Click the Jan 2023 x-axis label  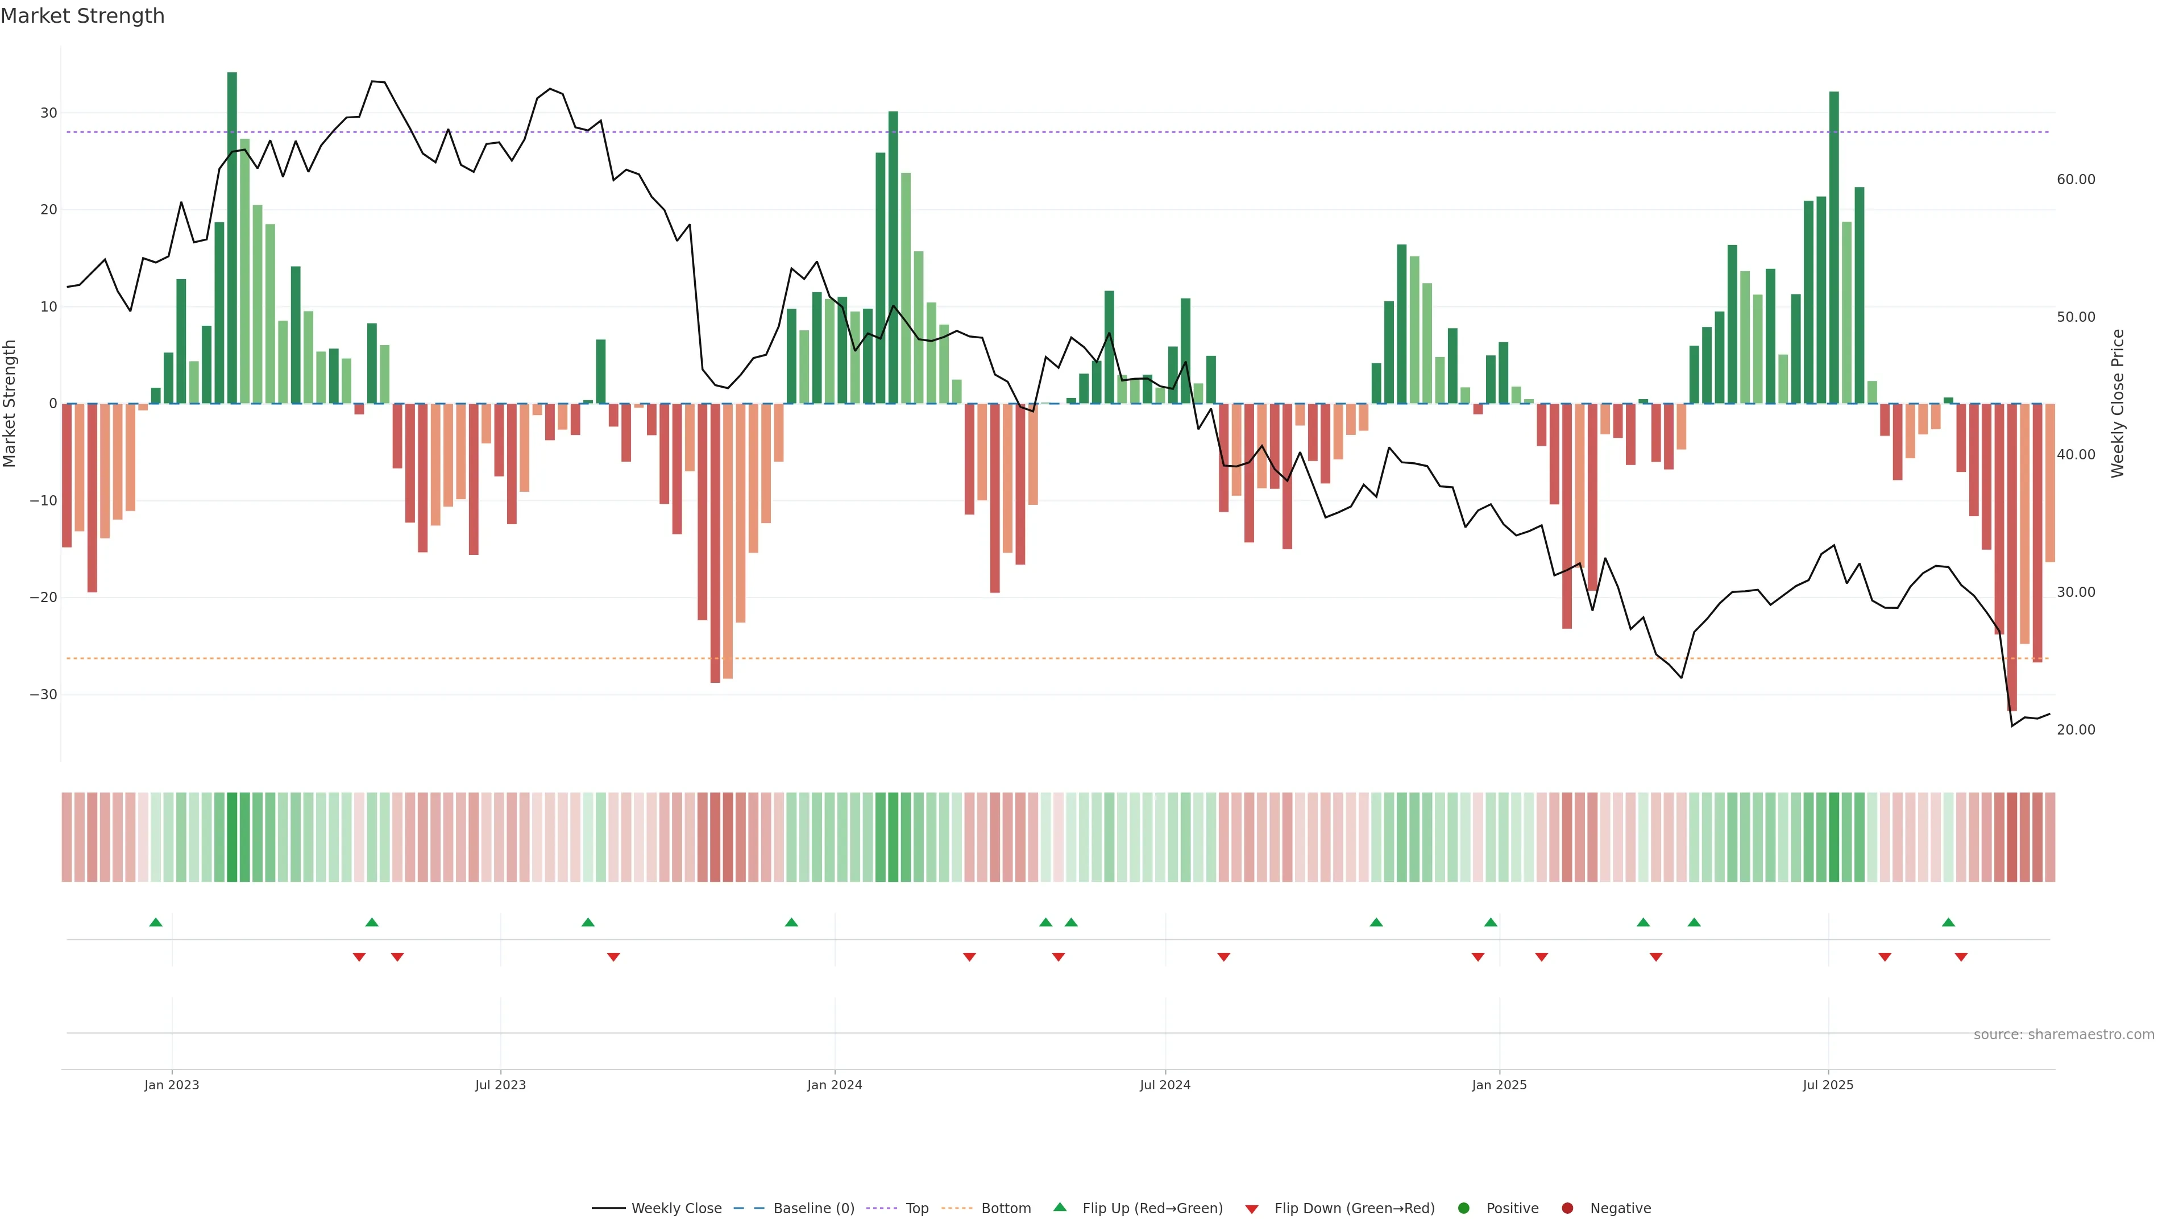pos(171,1085)
